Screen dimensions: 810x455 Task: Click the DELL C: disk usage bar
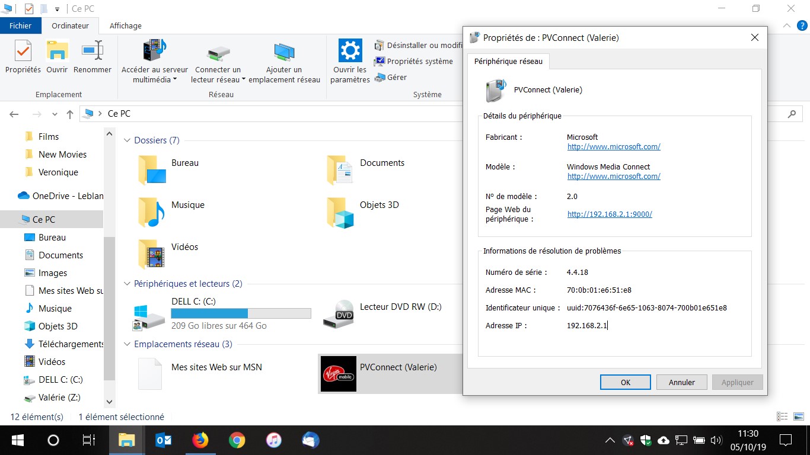coord(240,312)
